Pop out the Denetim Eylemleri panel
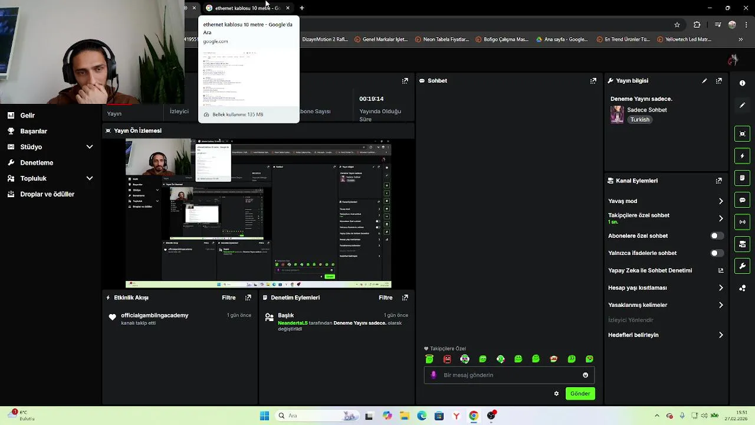Image resolution: width=755 pixels, height=425 pixels. [x=405, y=297]
